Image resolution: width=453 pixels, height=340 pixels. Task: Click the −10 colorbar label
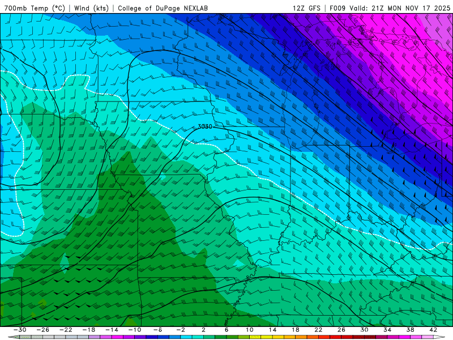click(135, 330)
